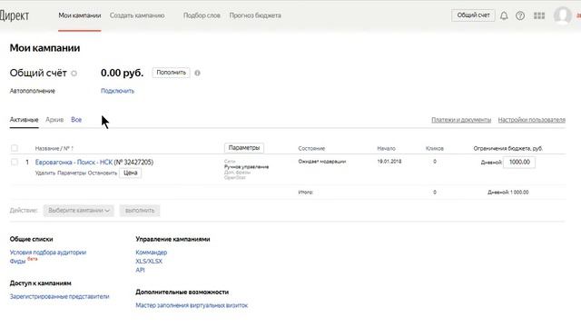
Task: Open the Yandex services grid icon
Action: (x=539, y=15)
